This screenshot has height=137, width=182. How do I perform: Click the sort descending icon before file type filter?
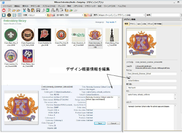(x=90, y=15)
